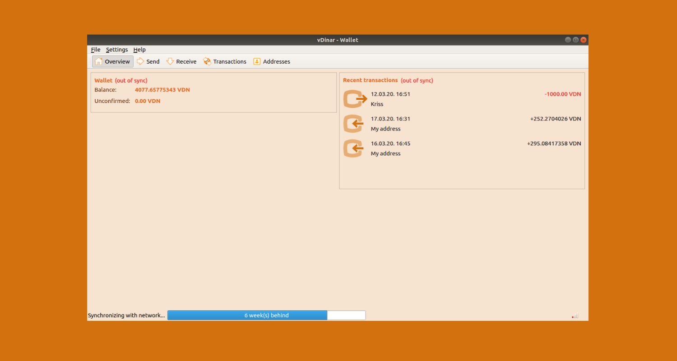Open the Receive page
Screen dimensions: 677x361
click(x=181, y=61)
